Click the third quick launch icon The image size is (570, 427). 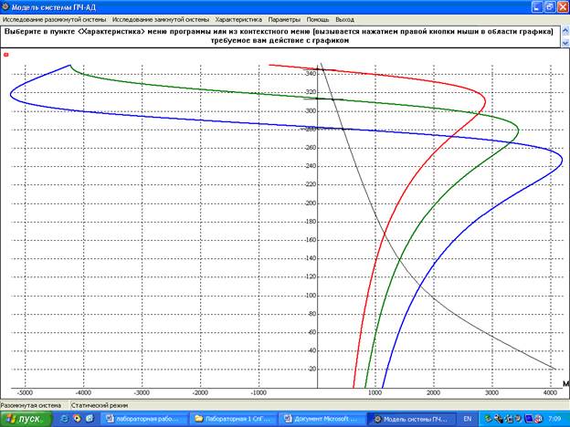[x=90, y=419]
